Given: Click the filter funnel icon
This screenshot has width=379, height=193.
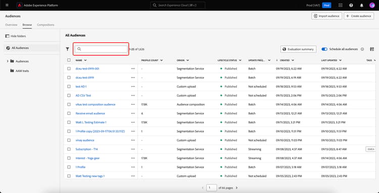Looking at the screenshot, I should click(67, 49).
